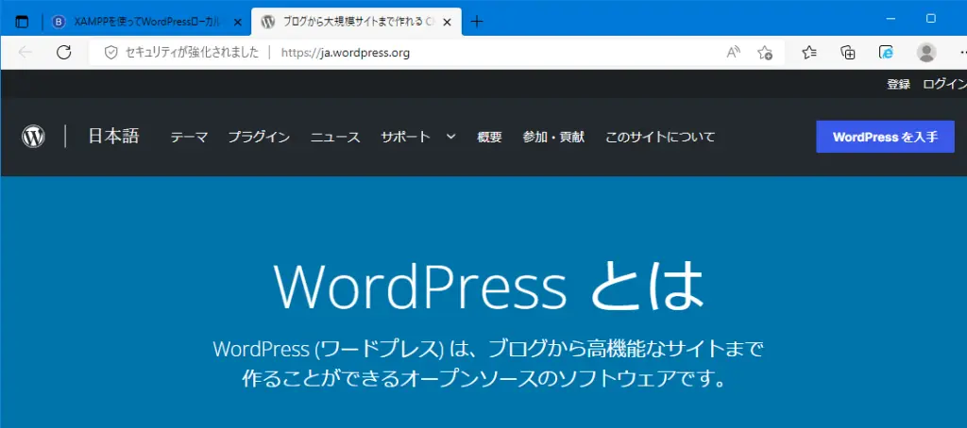Add this page to favorites star
The image size is (967, 428).
coord(765,53)
